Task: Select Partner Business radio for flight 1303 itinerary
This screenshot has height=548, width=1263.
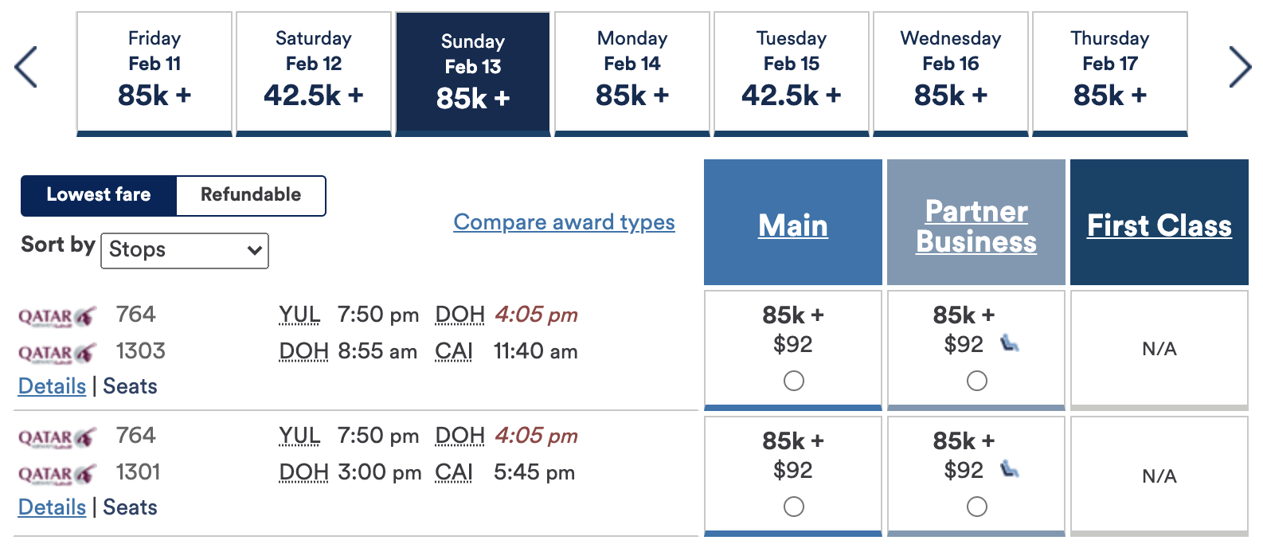Action: pyautogui.click(x=976, y=381)
